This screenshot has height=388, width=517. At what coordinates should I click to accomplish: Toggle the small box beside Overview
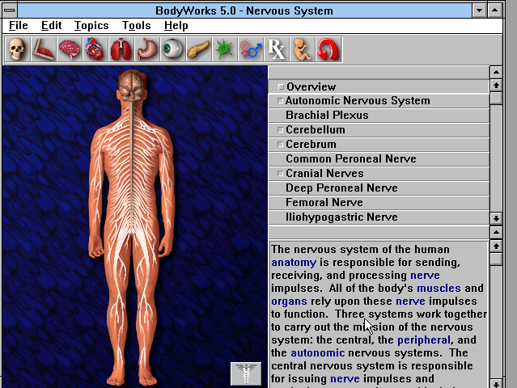pos(281,87)
